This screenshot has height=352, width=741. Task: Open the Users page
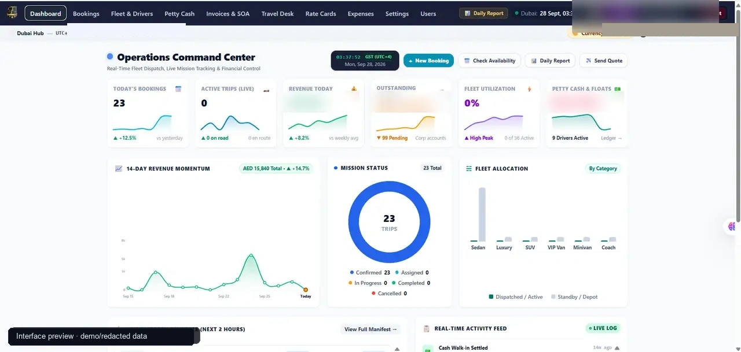[428, 13]
